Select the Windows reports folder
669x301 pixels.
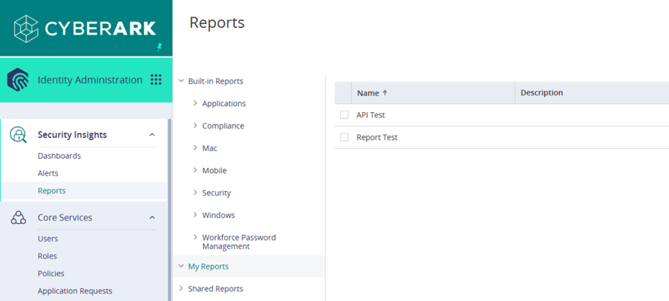point(218,215)
